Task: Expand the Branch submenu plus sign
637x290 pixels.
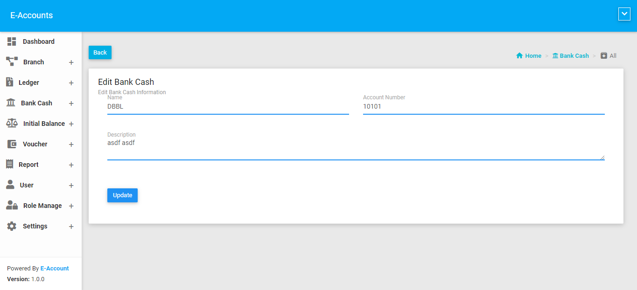Action: 71,62
